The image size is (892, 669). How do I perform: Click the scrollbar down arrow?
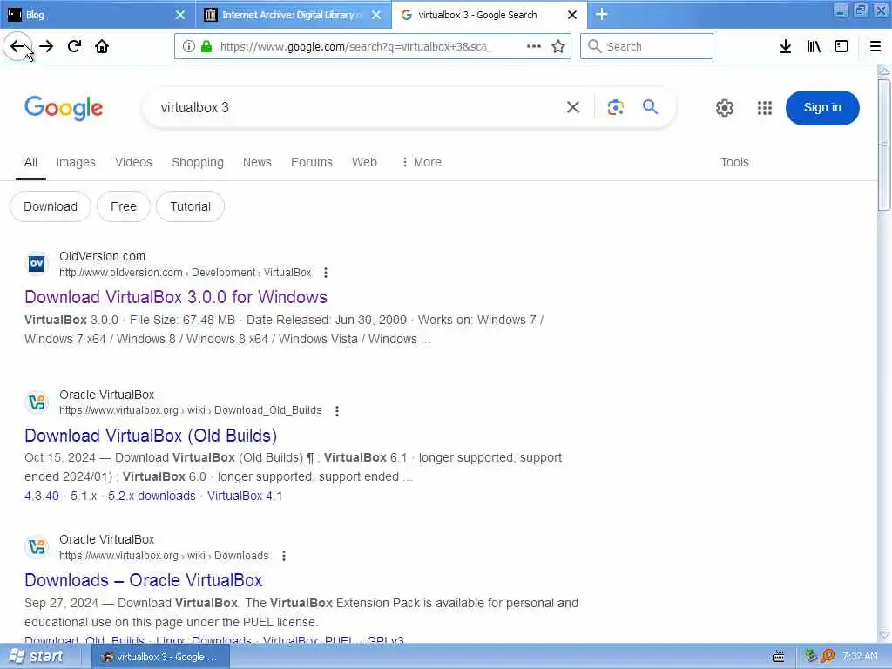(883, 635)
